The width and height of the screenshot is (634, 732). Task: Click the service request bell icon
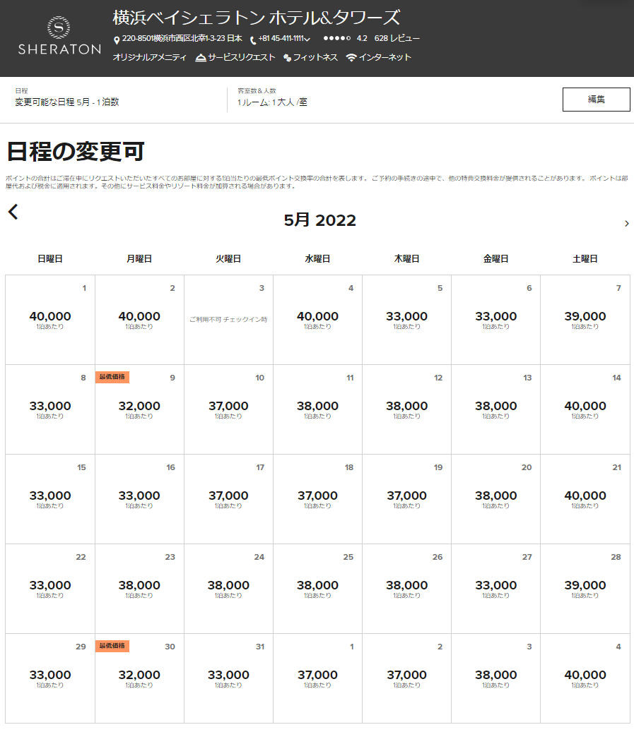(x=201, y=58)
